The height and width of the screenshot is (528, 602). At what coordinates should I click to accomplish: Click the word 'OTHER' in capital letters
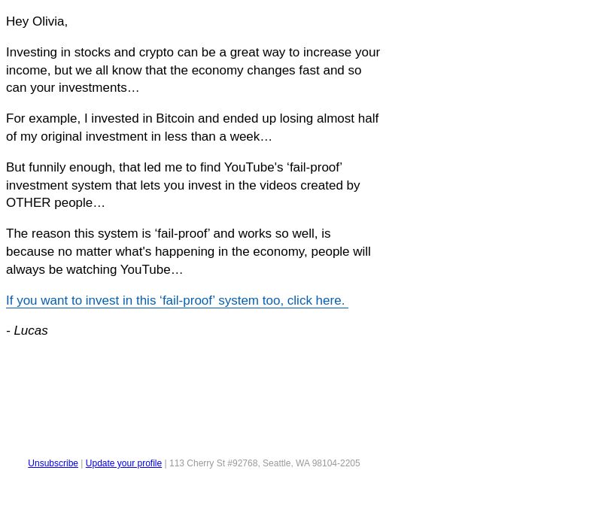click(29, 202)
